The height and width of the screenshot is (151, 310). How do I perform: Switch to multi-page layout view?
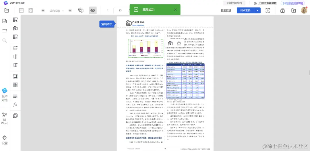[x=31, y=11]
